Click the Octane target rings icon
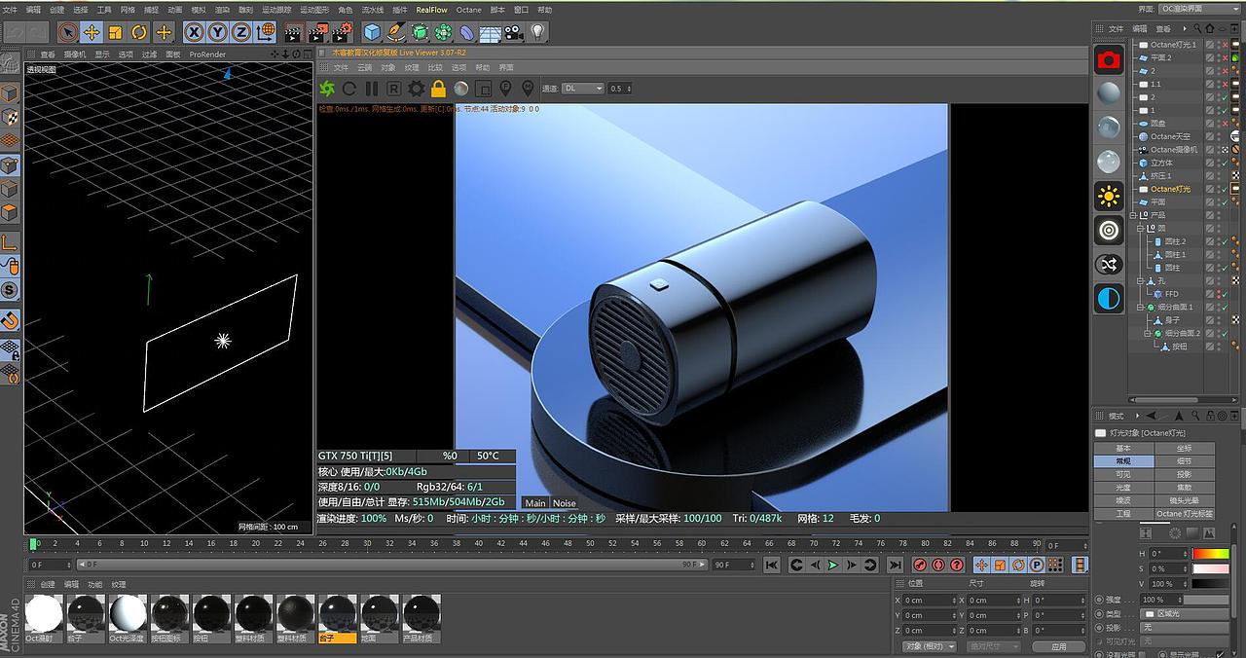The image size is (1246, 658). pos(1108,231)
